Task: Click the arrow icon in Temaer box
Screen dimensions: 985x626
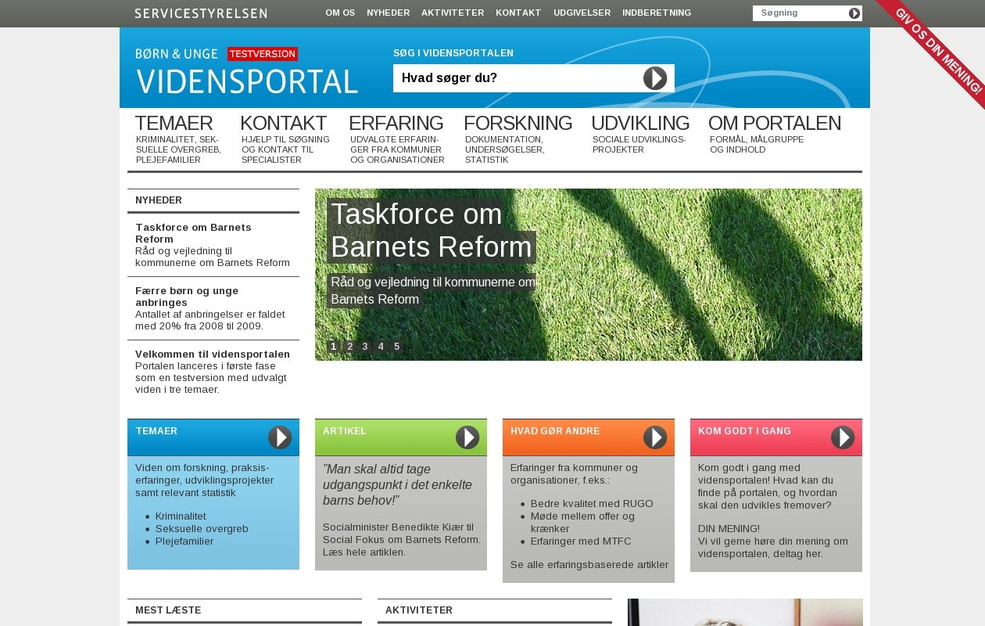Action: (280, 437)
